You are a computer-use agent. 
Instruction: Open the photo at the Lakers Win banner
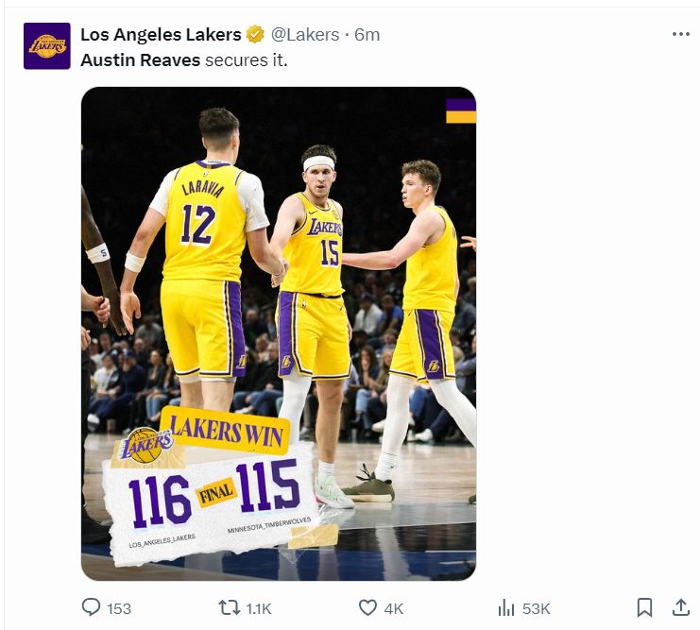point(225,430)
